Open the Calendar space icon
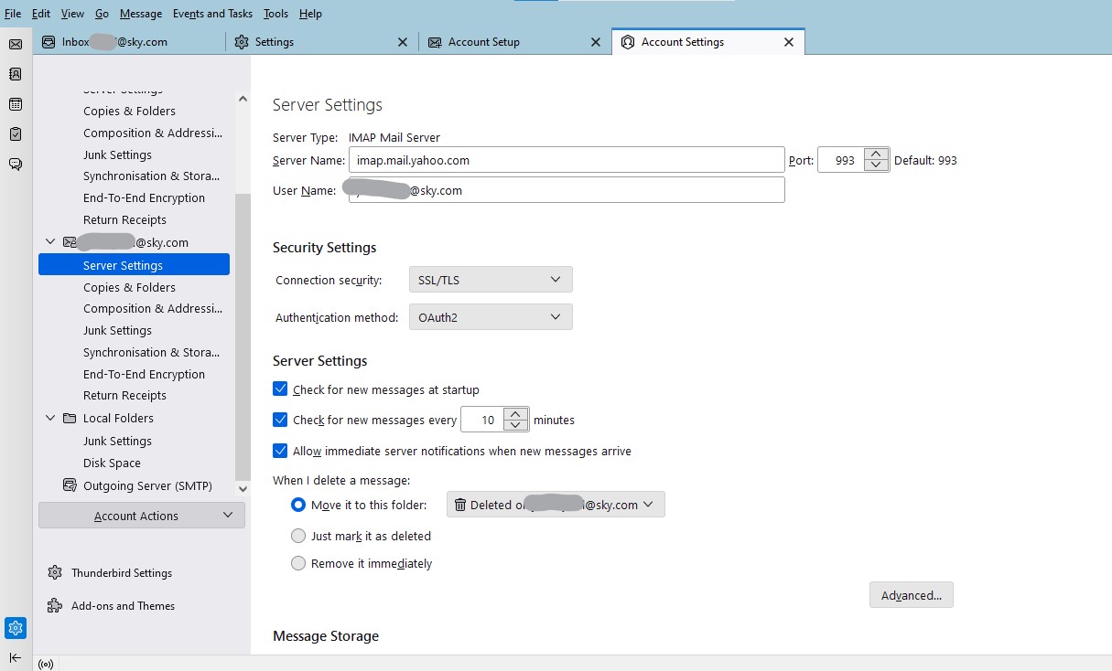The width and height of the screenshot is (1112, 671). pos(16,104)
